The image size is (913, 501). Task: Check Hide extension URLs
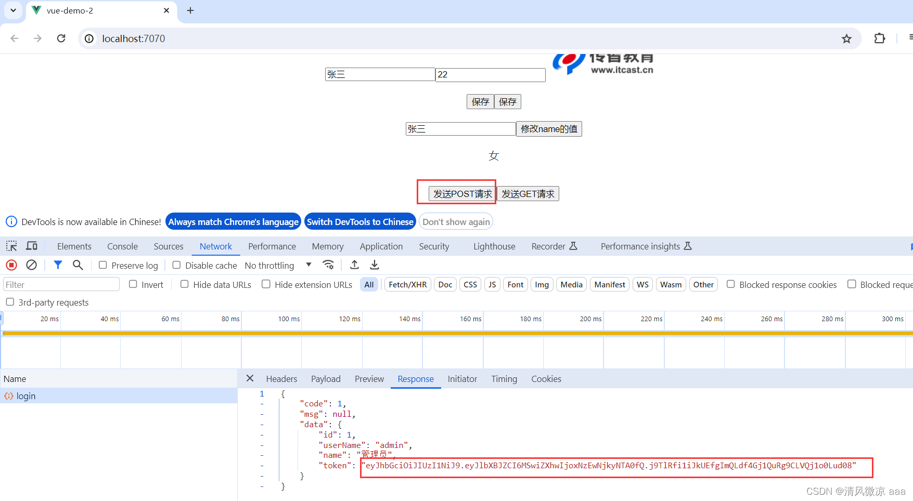[x=266, y=284]
